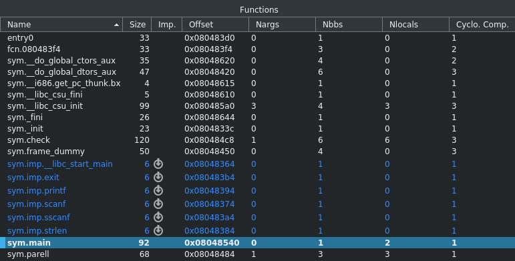Viewport: 515px width, 261px height.
Task: Click offset 0x08048450 of sym.frame_dummy
Action: coord(210,152)
